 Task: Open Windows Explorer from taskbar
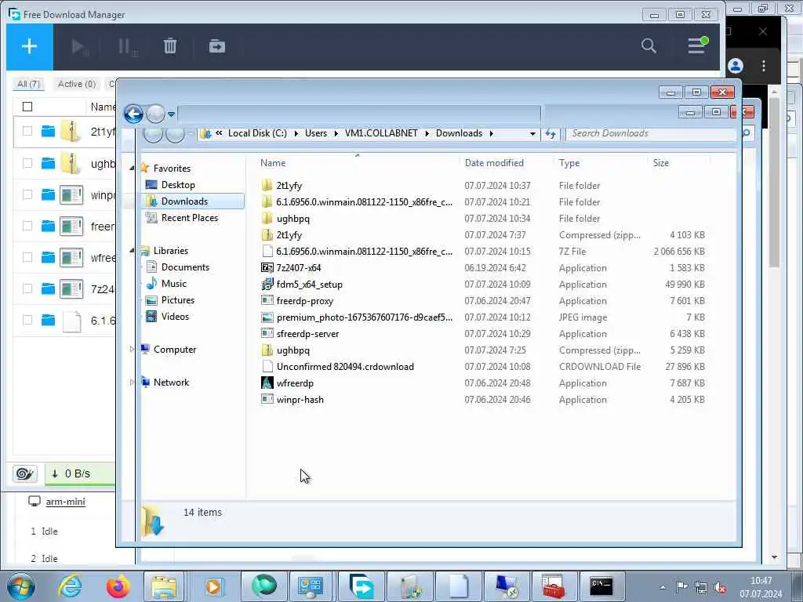pos(164,586)
